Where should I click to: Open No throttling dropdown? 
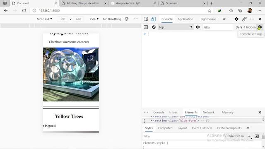(112, 19)
